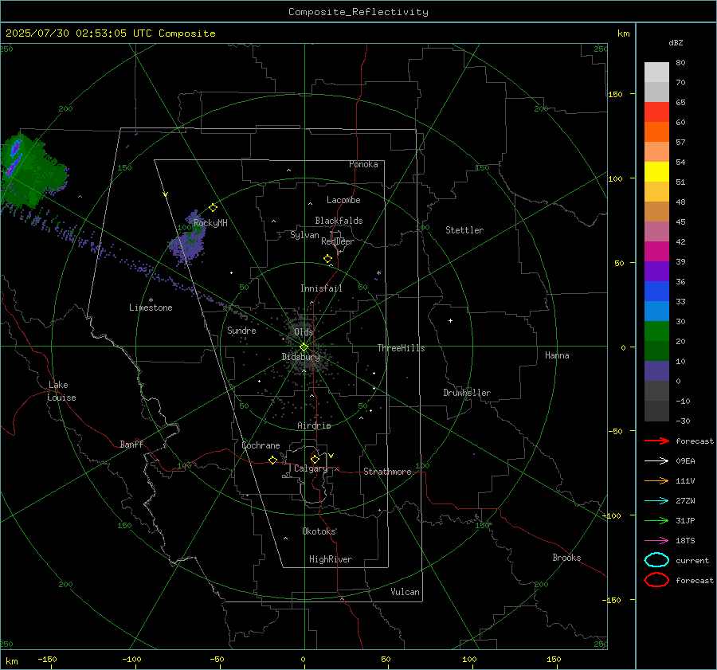The height and width of the screenshot is (670, 717).
Task: Click the Lacombe town label
Action: tap(343, 200)
